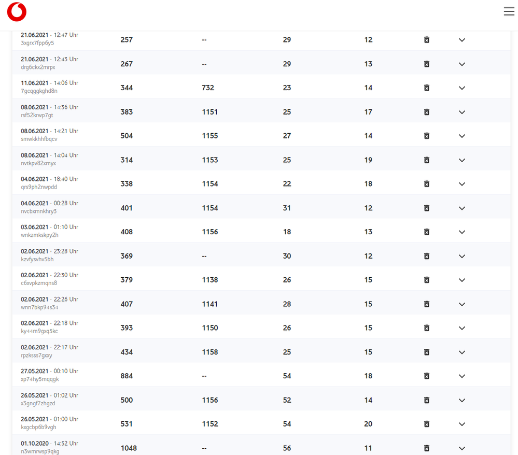The width and height of the screenshot is (518, 455).
Task: Delete the 11.06.2021 14:06 Uhr entry
Action: [426, 88]
